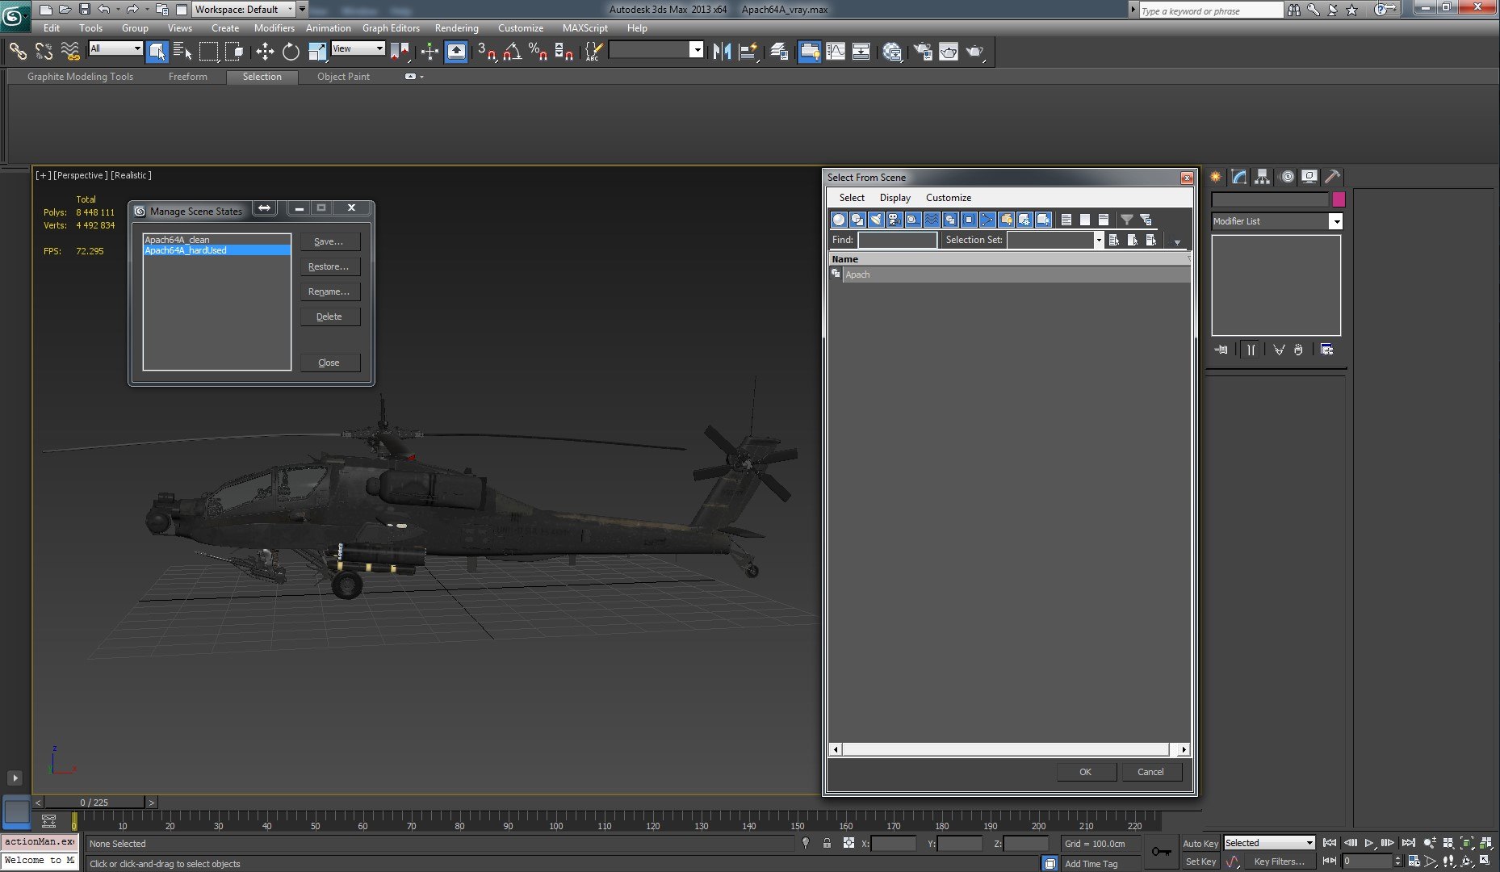Activate the Select and Scale tool

[317, 52]
